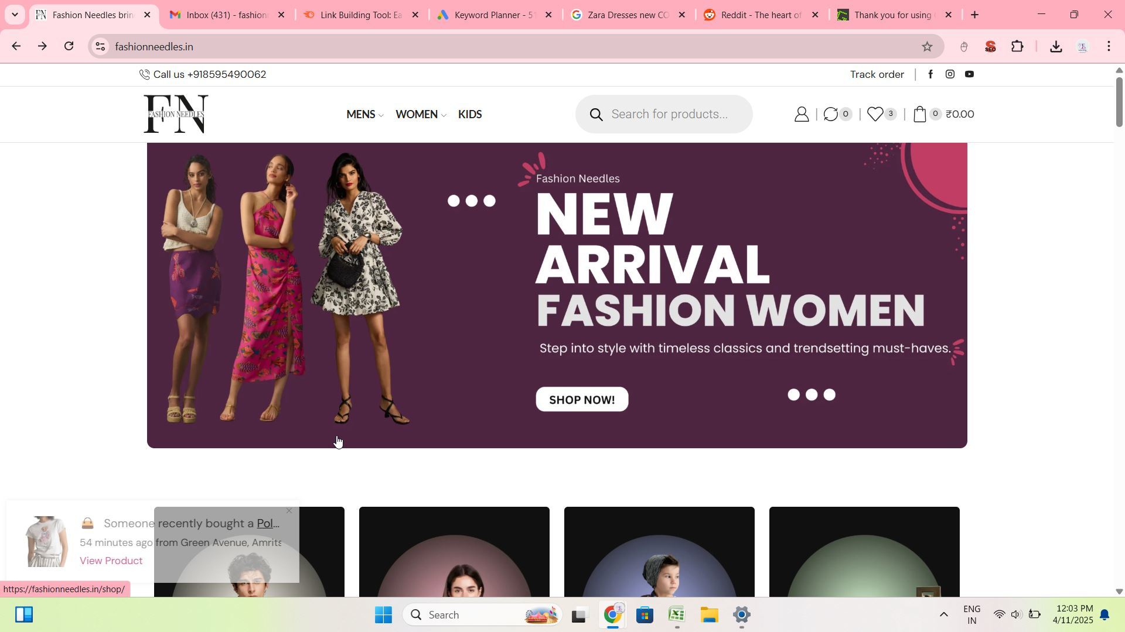The width and height of the screenshot is (1125, 632).
Task: Open the compare icon with 0 count
Action: point(837,114)
